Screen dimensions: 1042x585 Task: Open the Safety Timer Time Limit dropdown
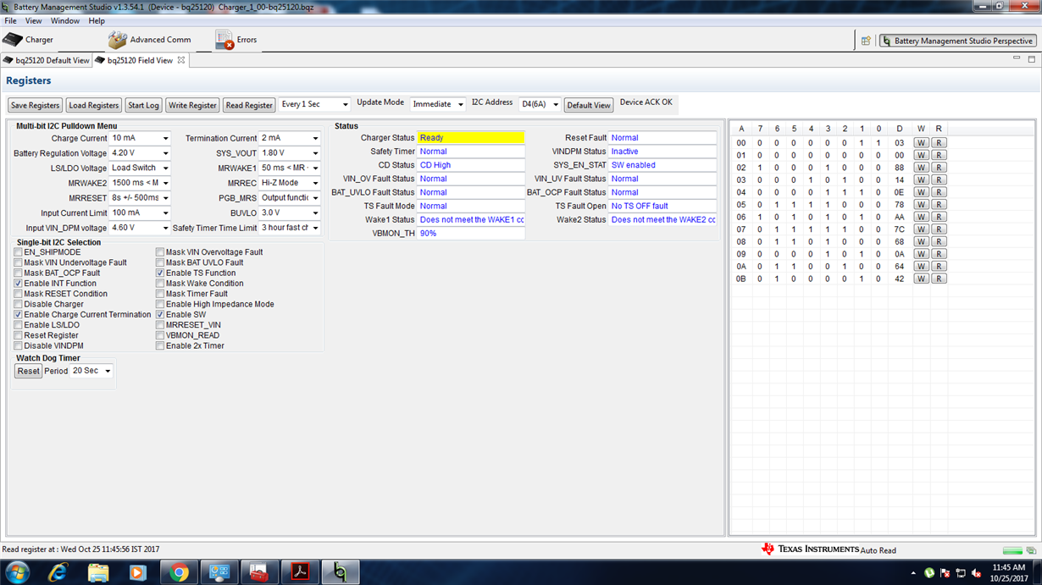click(x=290, y=228)
